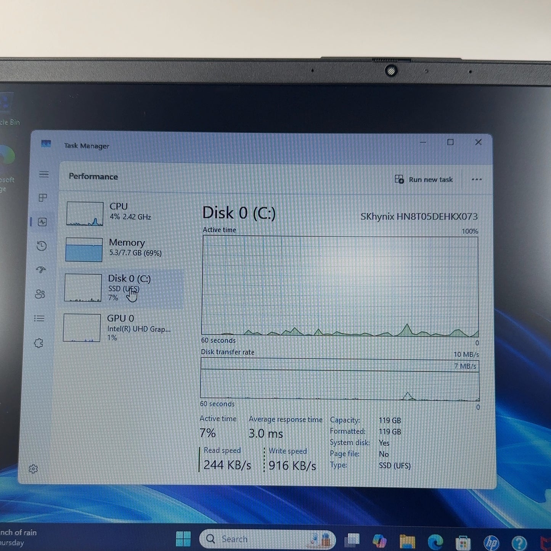The height and width of the screenshot is (551, 551).
Task: Open the question mark help app on taskbar
Action: point(519,543)
